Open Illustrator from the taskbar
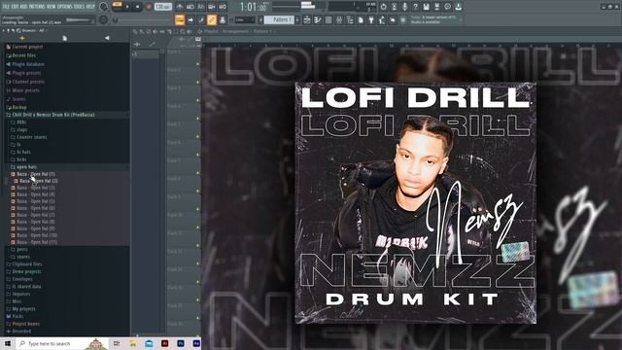The image size is (622, 350). [x=164, y=343]
